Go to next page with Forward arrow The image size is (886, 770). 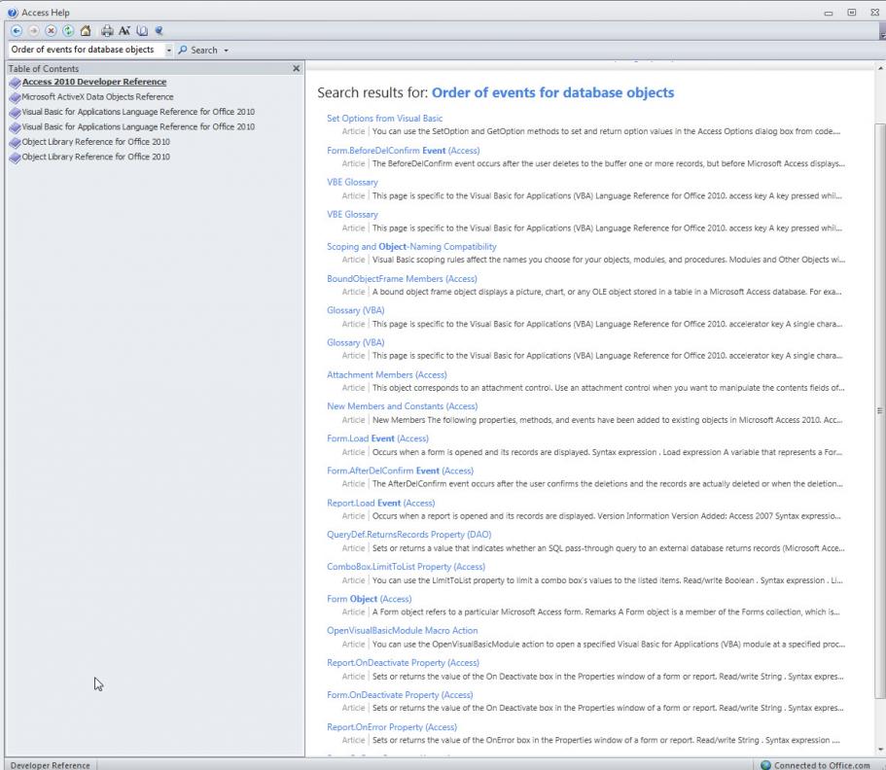click(x=34, y=31)
